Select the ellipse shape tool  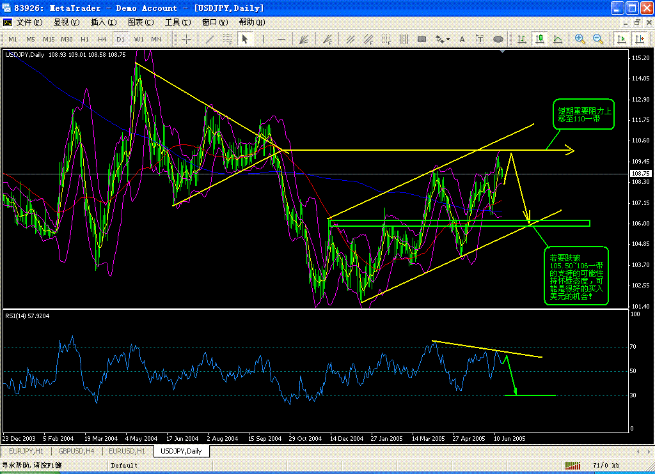pos(498,39)
